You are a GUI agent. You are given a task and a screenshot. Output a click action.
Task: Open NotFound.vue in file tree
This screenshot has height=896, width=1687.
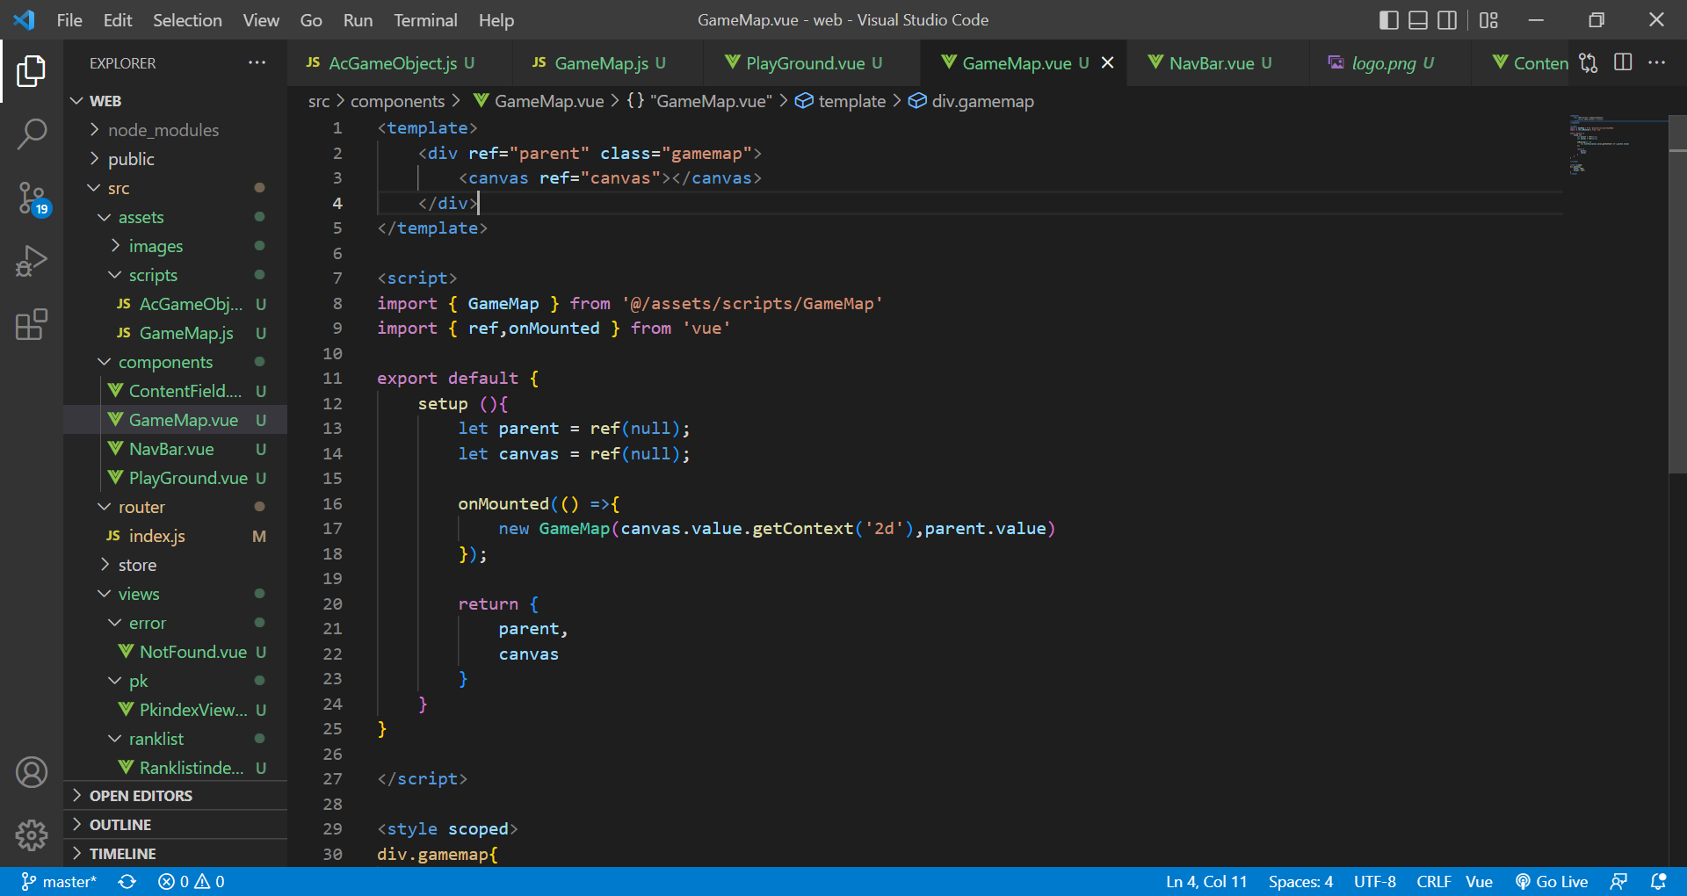click(x=176, y=652)
